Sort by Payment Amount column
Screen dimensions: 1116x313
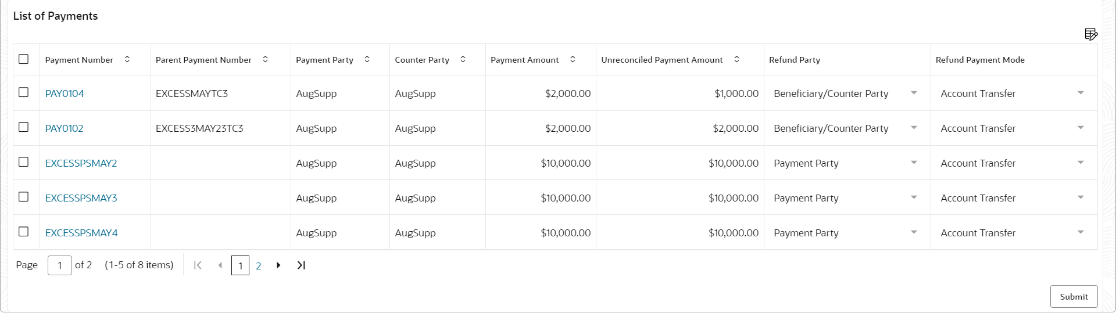pyautogui.click(x=573, y=59)
